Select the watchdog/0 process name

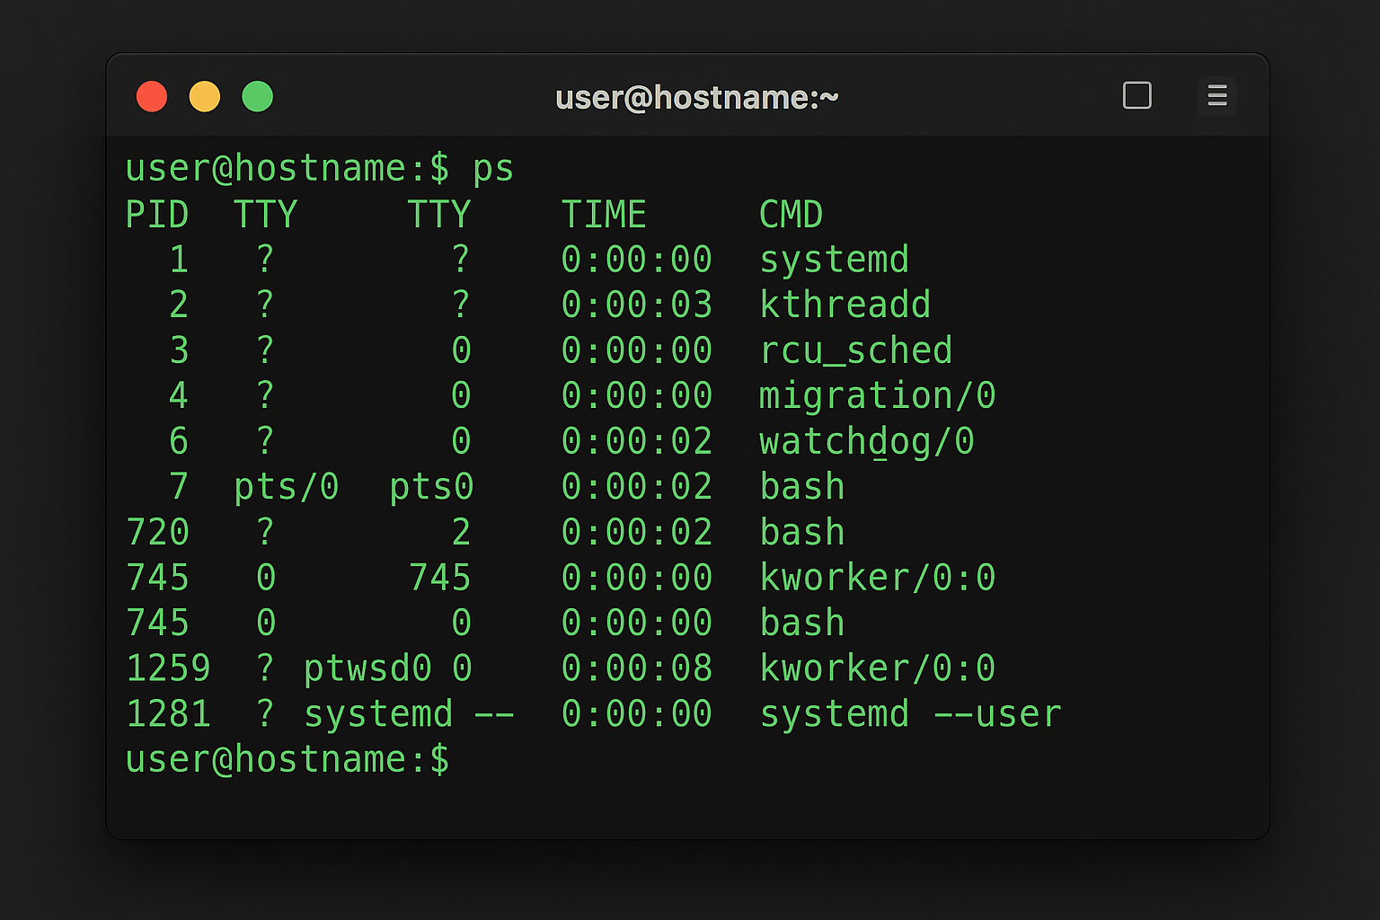point(865,440)
